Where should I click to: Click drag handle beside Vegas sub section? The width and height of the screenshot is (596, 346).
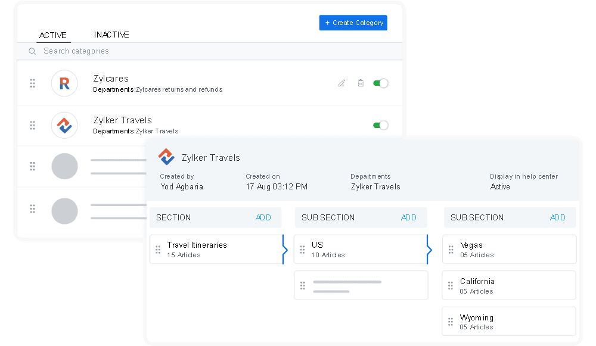coord(451,250)
